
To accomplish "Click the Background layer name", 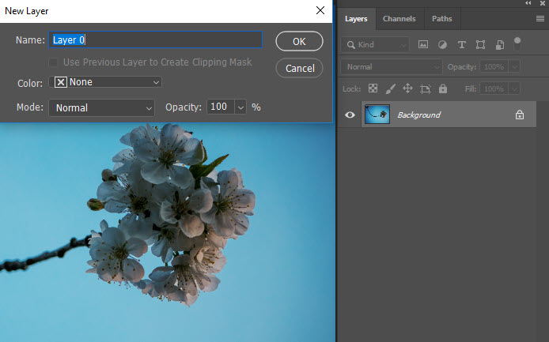I will point(418,115).
